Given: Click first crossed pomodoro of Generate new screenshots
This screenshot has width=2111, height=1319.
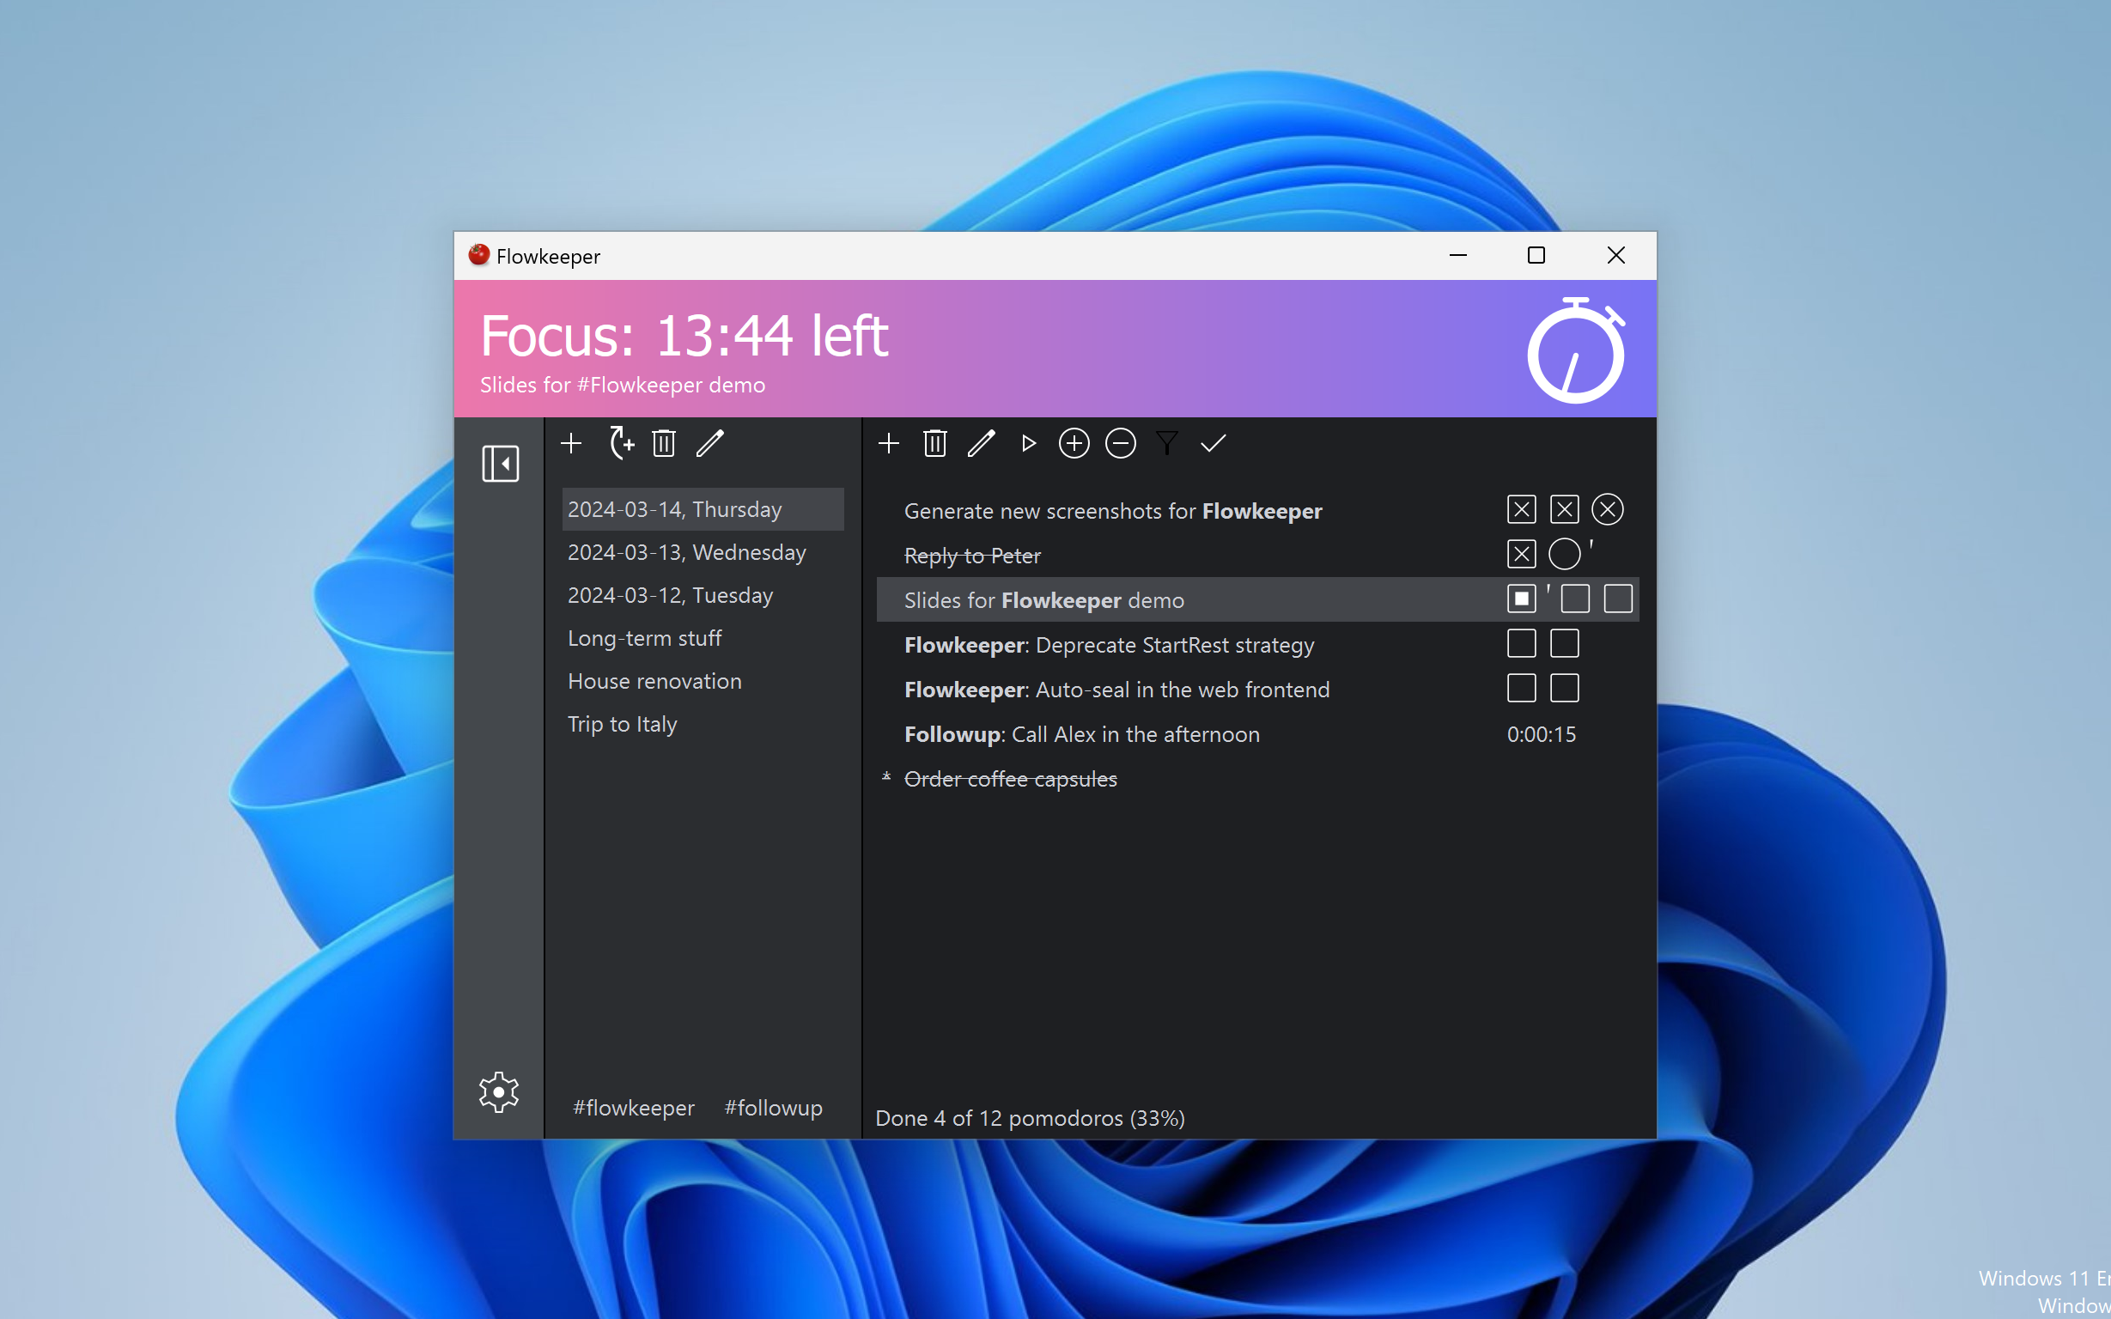Looking at the screenshot, I should (1521, 509).
